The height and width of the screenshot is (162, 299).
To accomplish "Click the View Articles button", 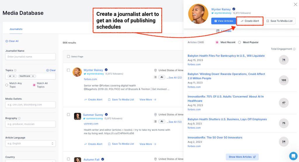I will (224, 21).
